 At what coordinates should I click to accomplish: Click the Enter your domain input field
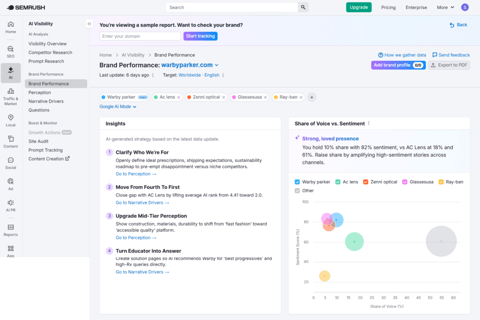coord(140,36)
